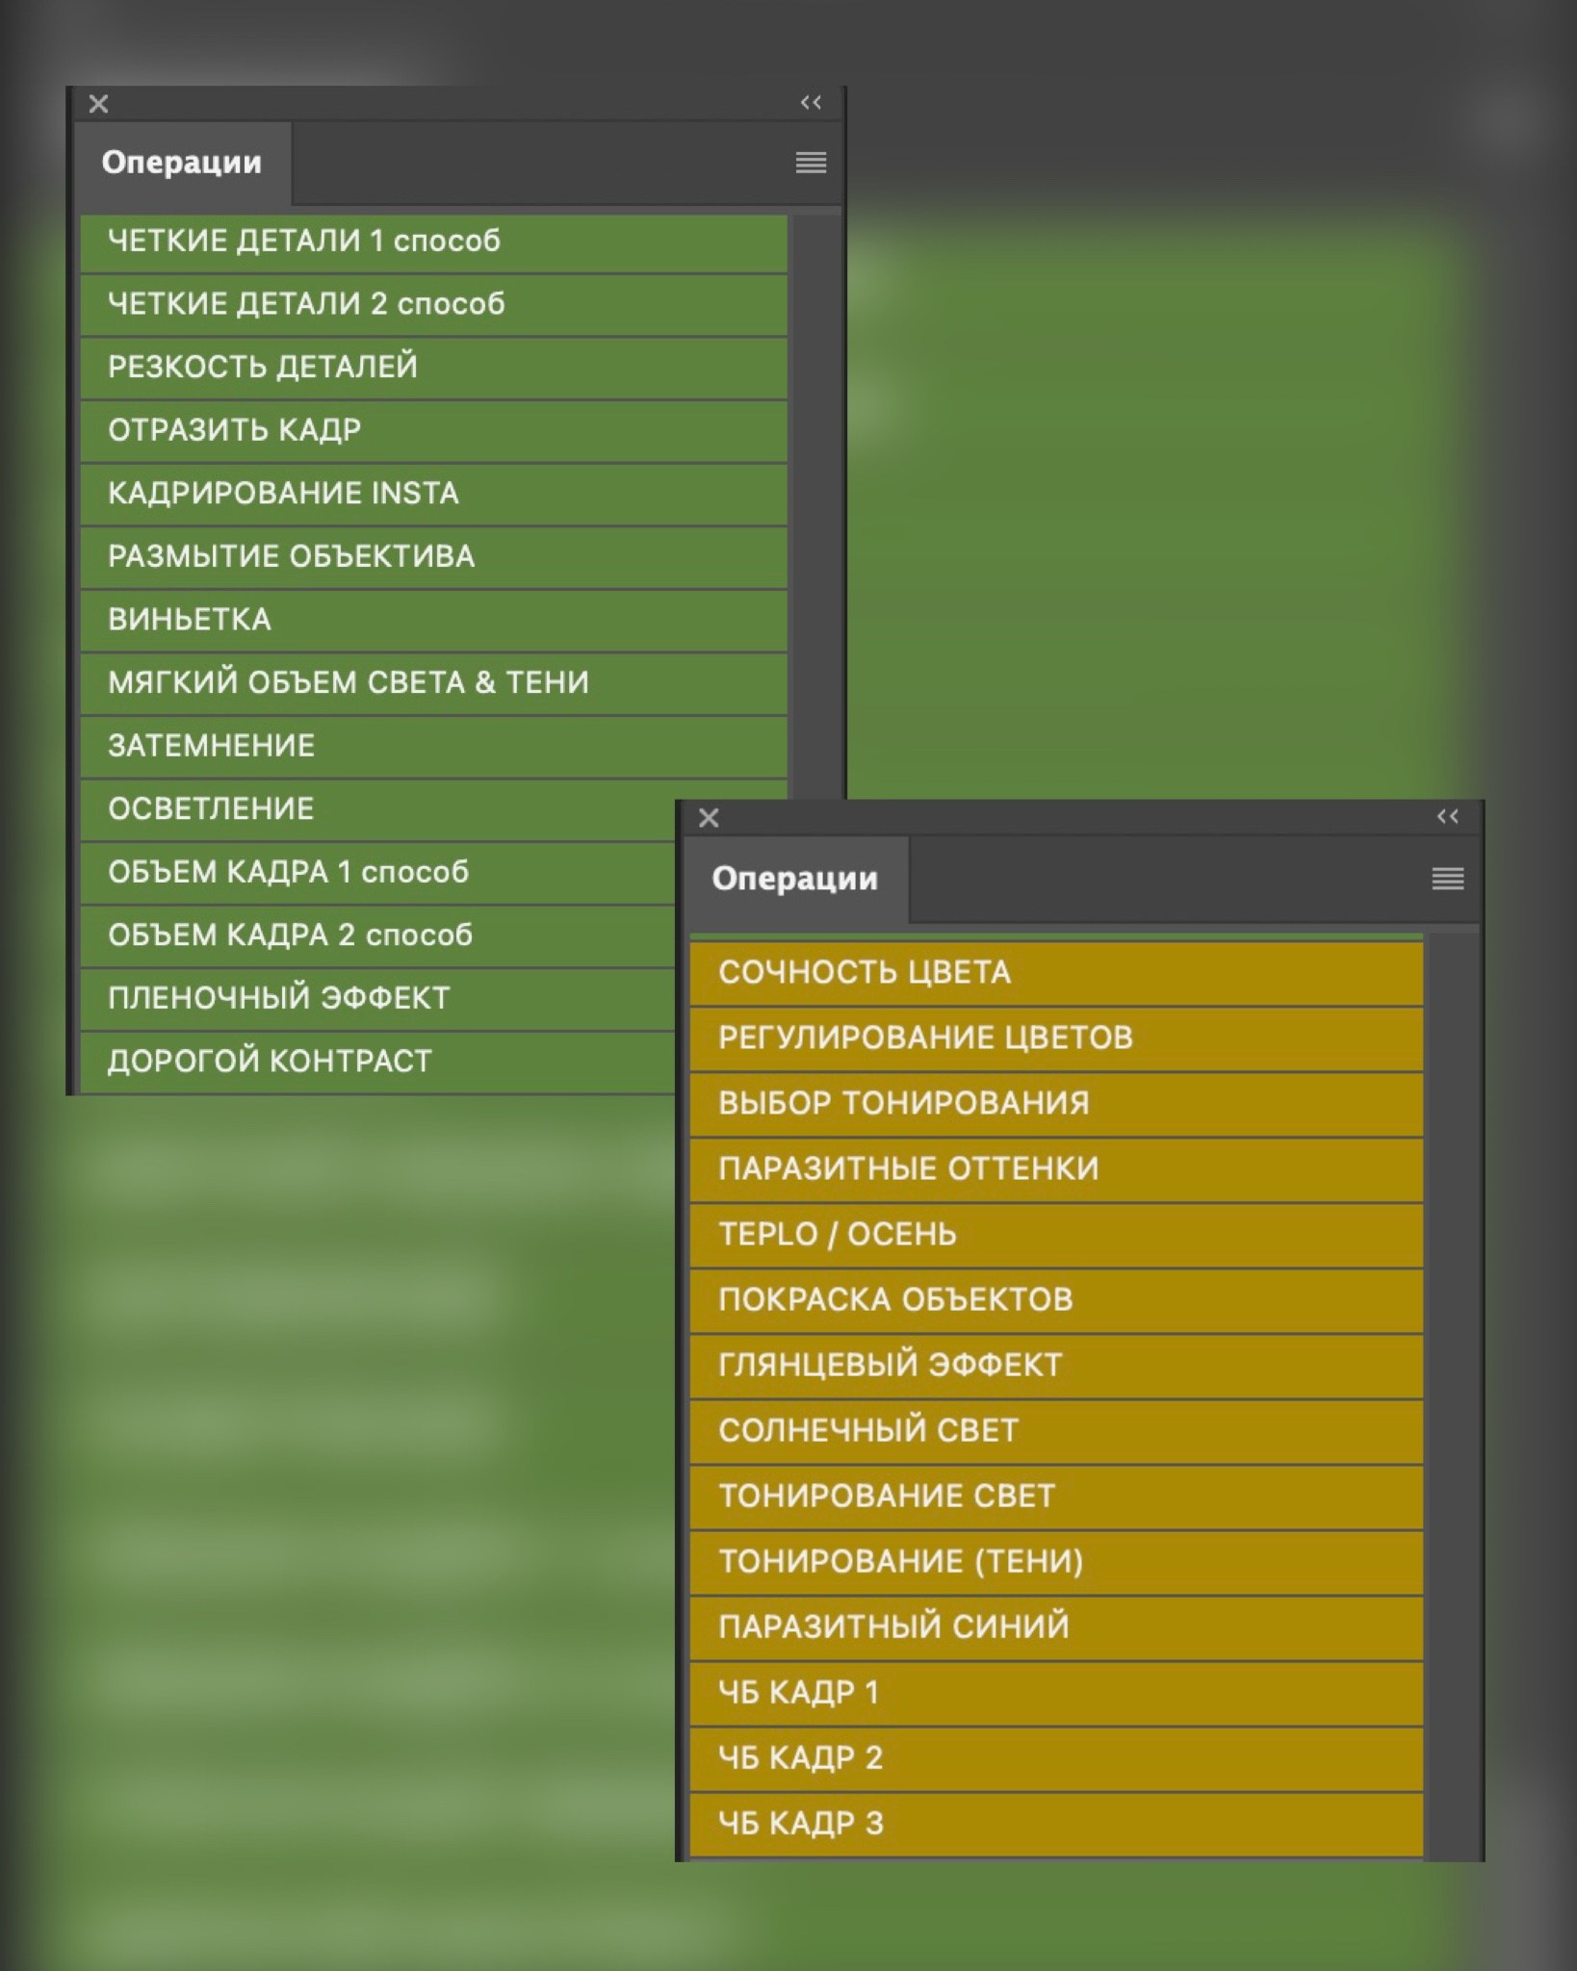
Task: Open the yellow Операции panel menu icon
Action: pos(1447,878)
